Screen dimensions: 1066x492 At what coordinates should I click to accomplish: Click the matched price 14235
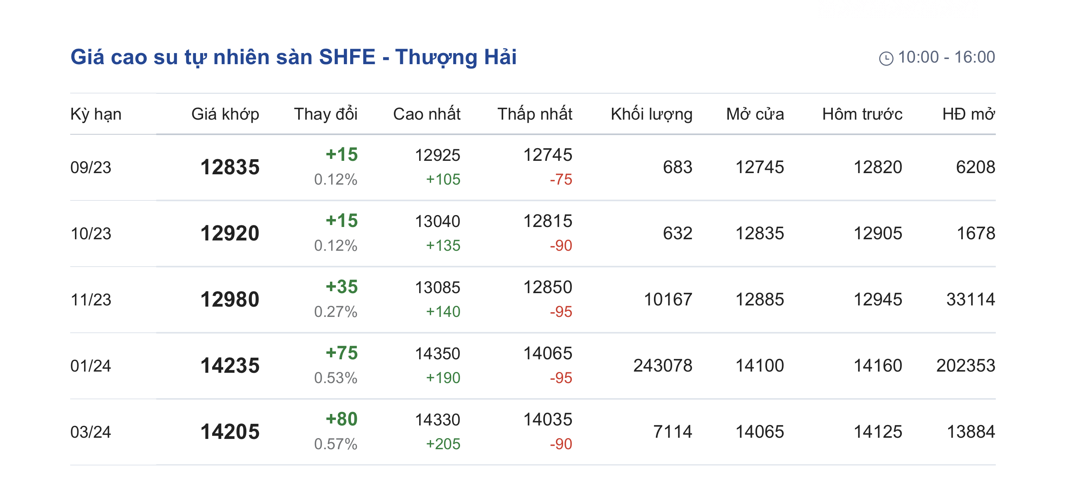coord(230,366)
